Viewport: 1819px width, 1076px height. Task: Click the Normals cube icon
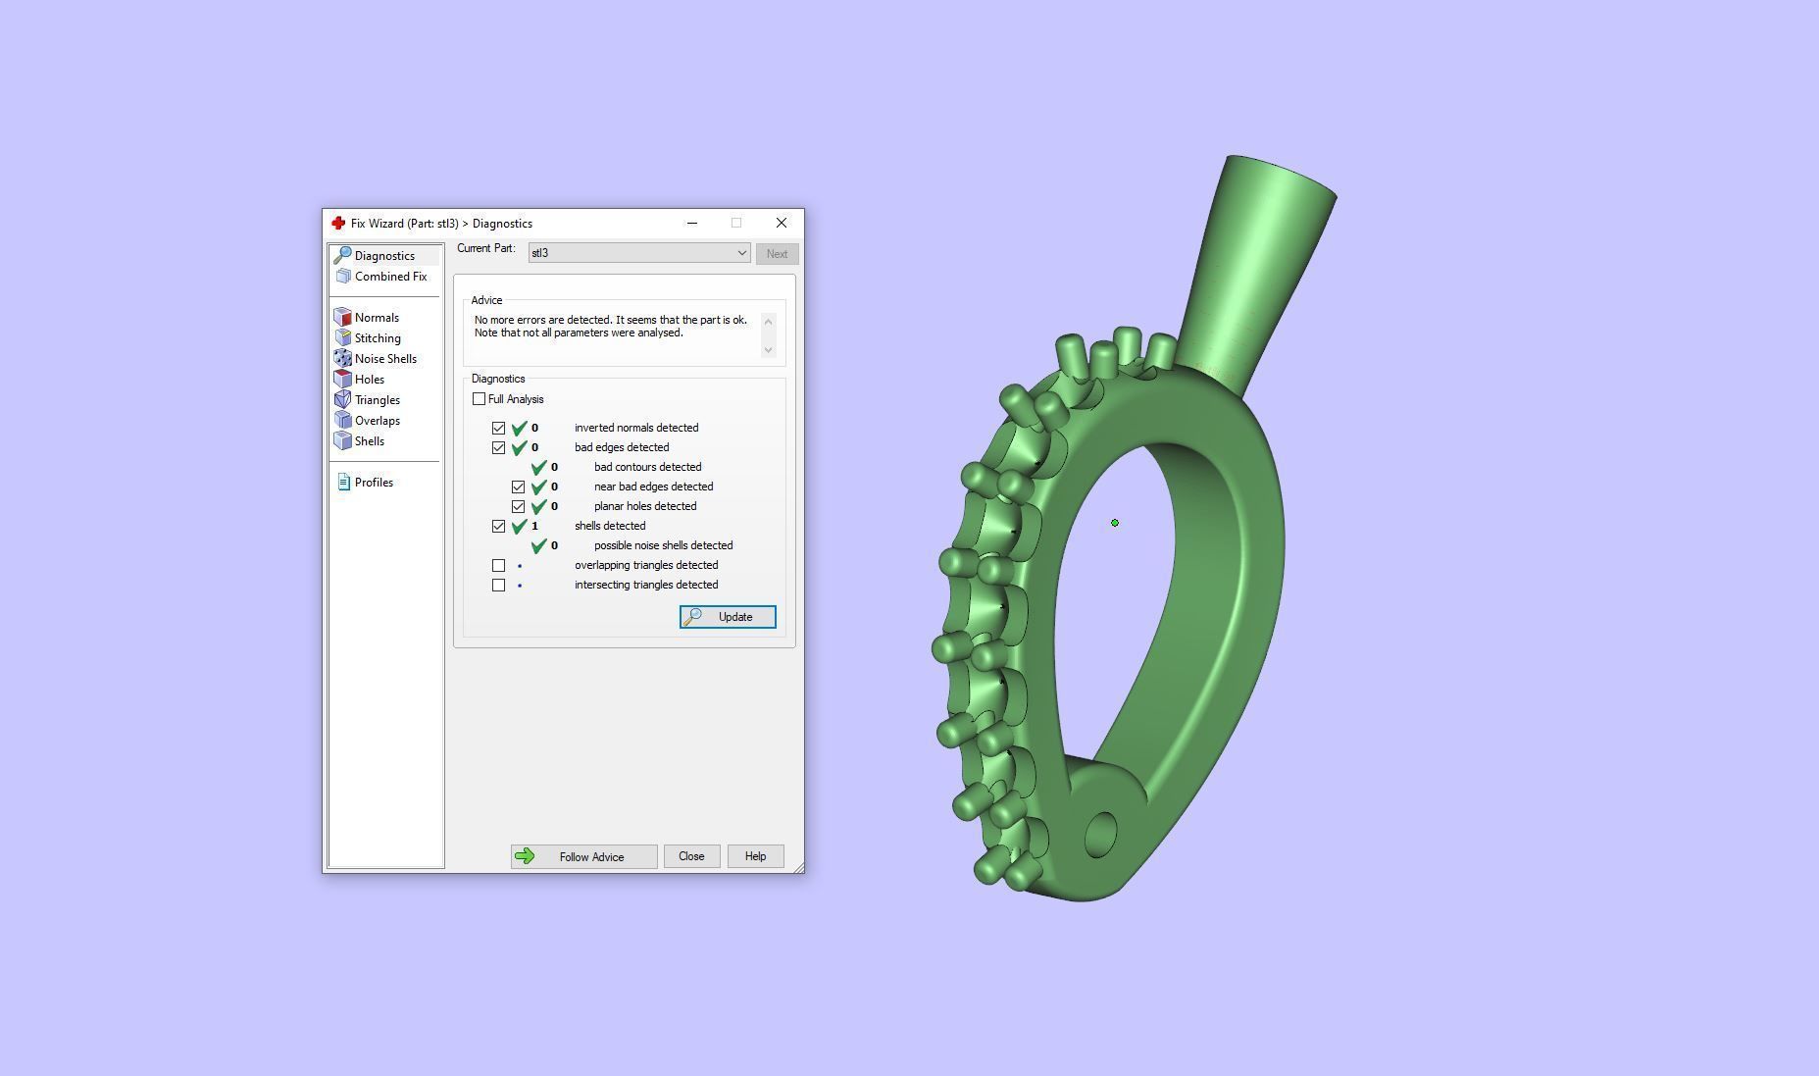342,318
